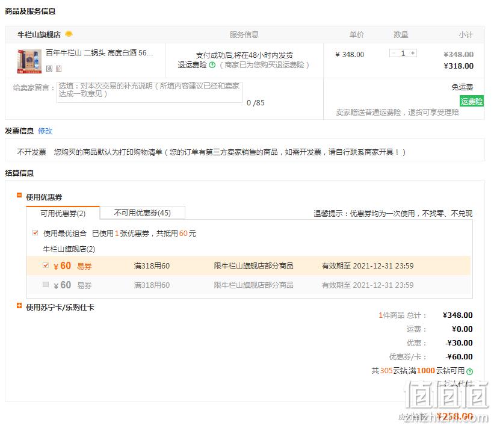Collapse the 使用优惠券 section
The height and width of the screenshot is (428, 494).
click(19, 196)
